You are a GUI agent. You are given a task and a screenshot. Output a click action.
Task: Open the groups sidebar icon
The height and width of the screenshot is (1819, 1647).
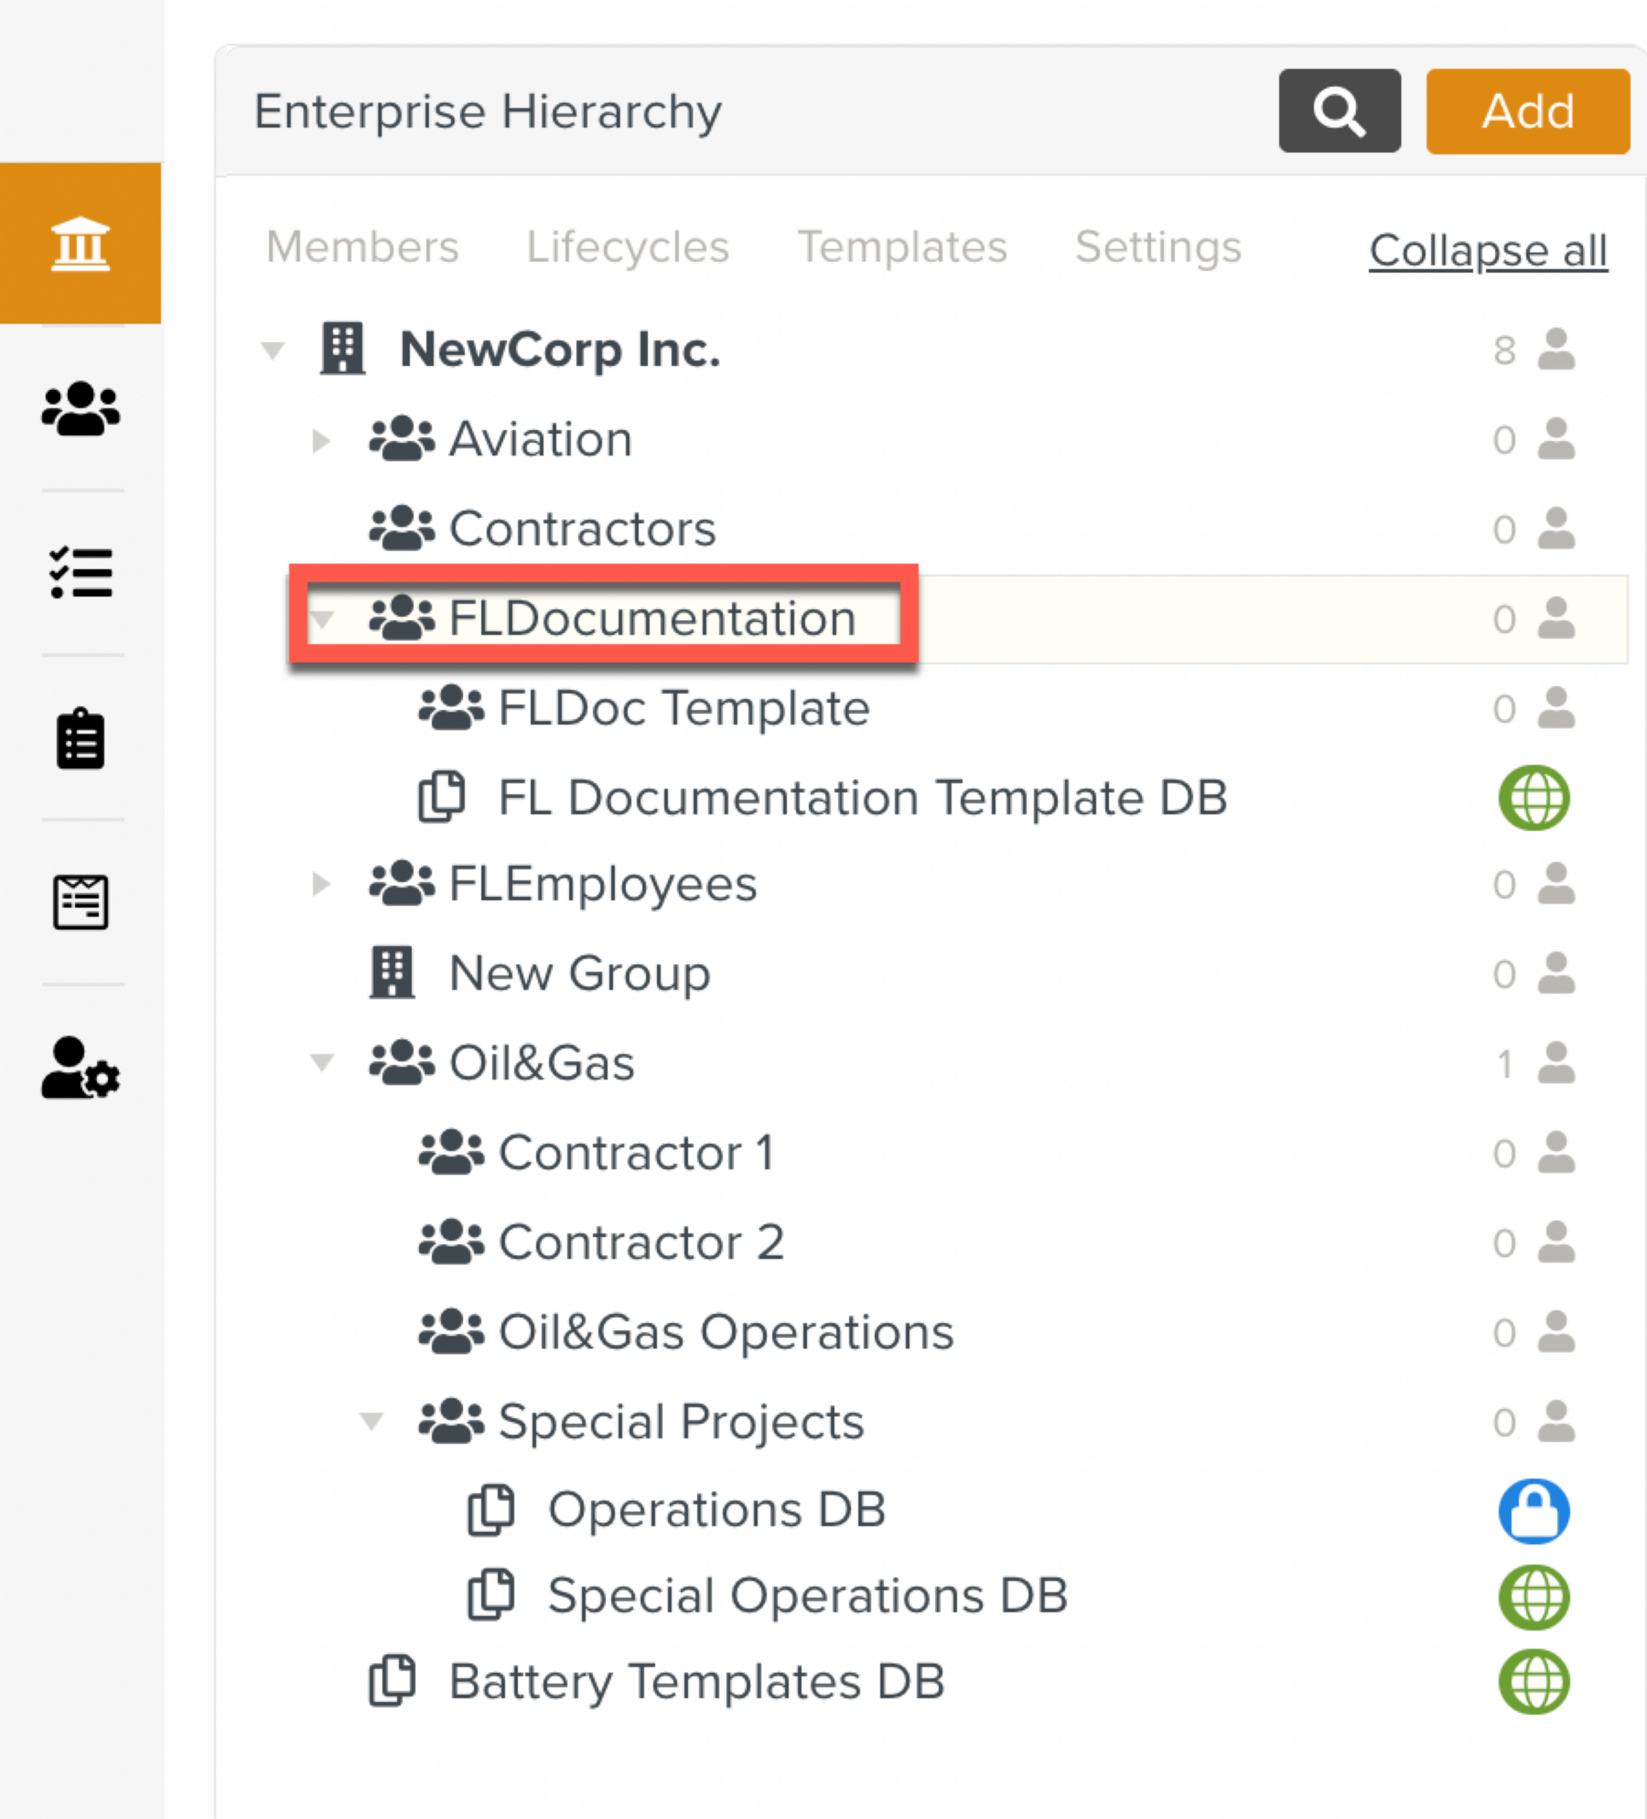(80, 409)
